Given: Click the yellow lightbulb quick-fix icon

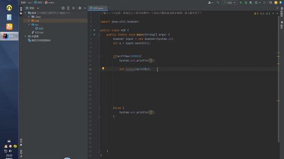Looking at the screenshot, I should point(103,68).
